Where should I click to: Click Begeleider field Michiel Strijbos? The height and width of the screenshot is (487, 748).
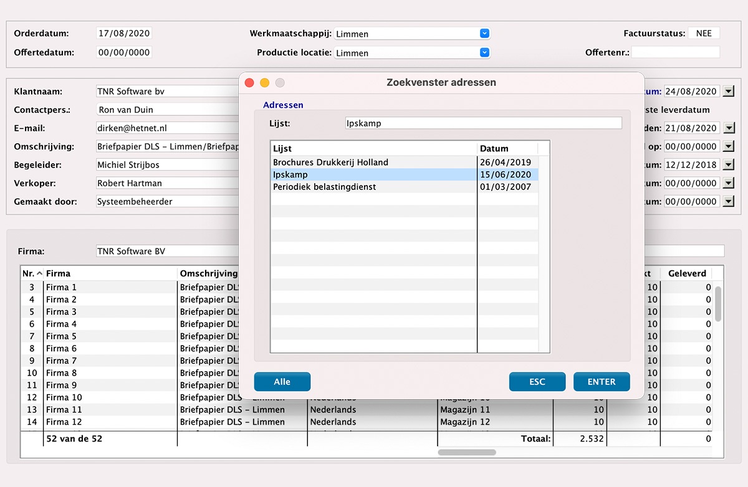pyautogui.click(x=168, y=165)
